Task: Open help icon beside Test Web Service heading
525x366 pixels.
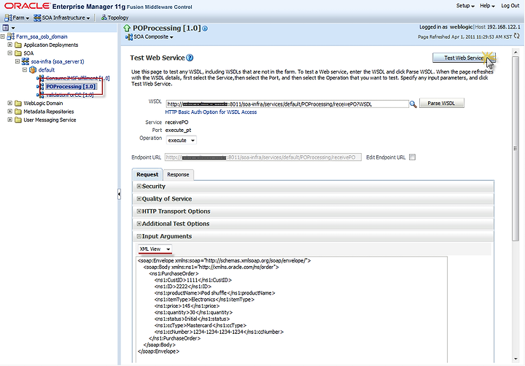Action: (x=190, y=58)
